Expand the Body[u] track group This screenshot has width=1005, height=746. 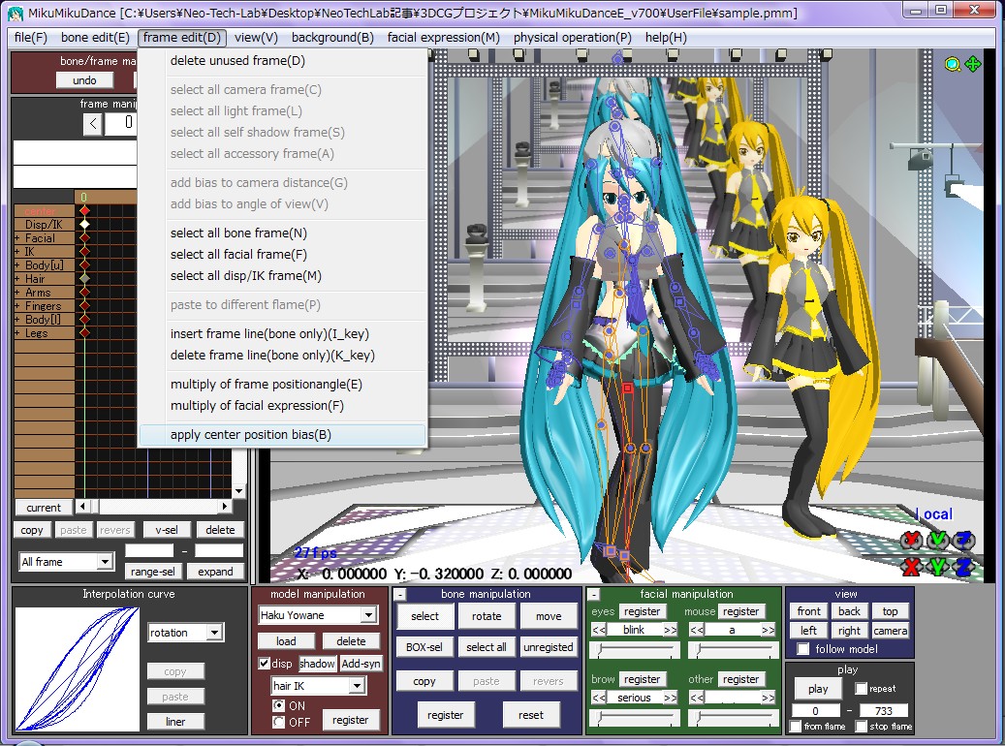point(17,265)
